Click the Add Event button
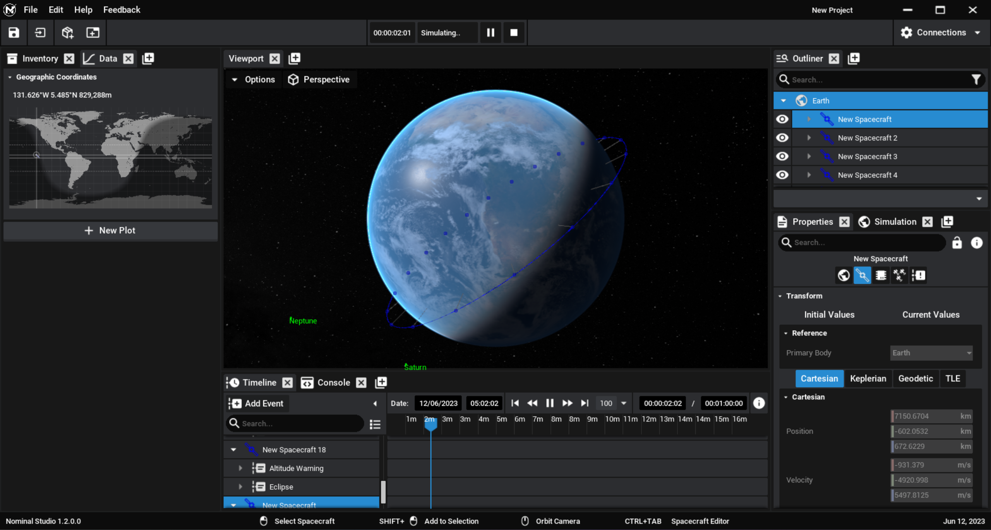This screenshot has width=991, height=530. click(x=257, y=403)
